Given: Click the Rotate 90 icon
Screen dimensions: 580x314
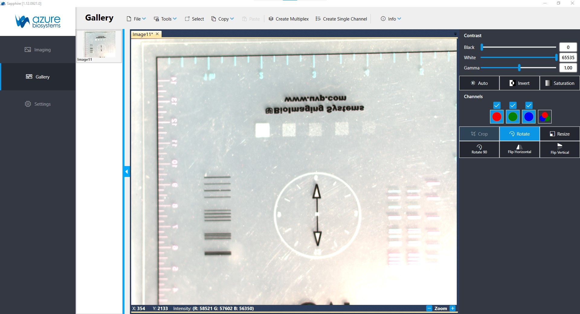Looking at the screenshot, I should 479,147.
